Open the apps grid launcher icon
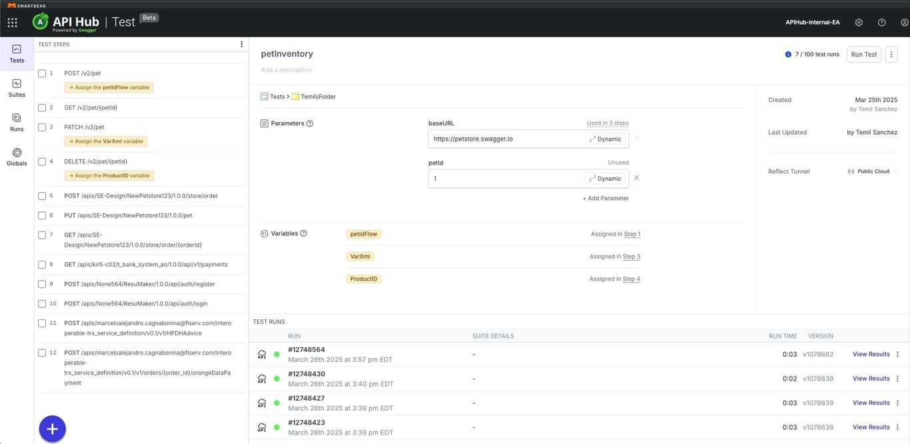 tap(12, 23)
